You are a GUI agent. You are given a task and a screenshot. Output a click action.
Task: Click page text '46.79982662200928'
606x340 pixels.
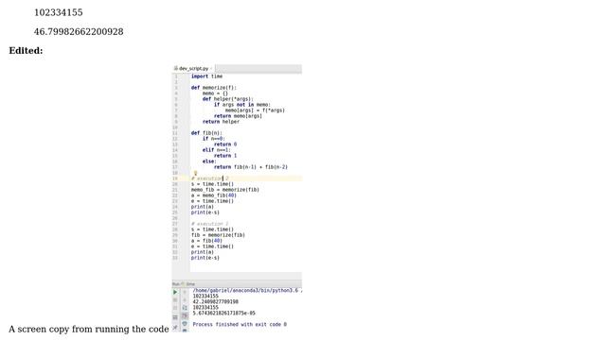pyautogui.click(x=79, y=31)
